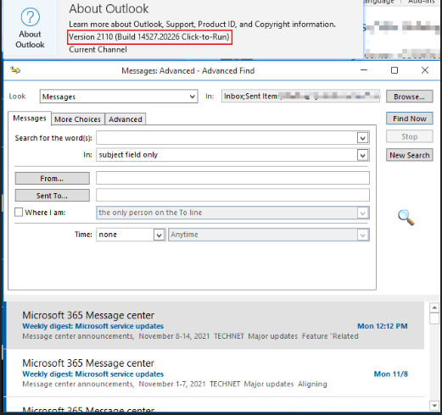Click the In folders field showing Inbox;Sent Items
Image resolution: width=442 pixels, height=415 pixels.
click(300, 97)
